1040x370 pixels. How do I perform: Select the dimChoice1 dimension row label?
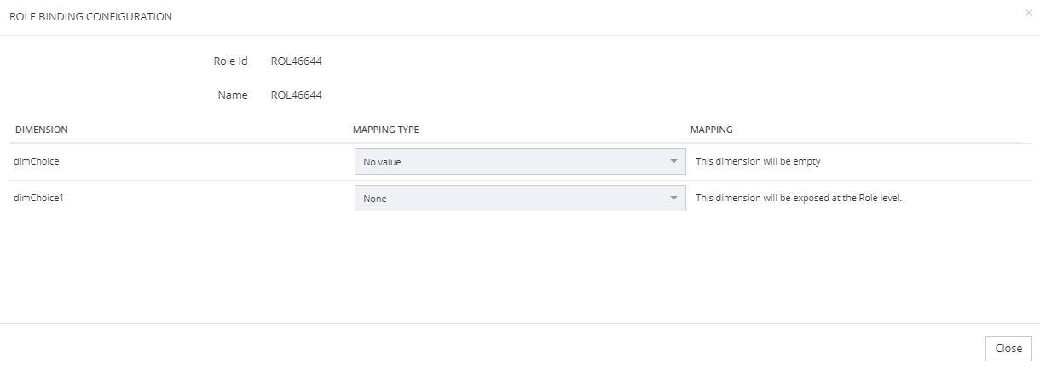click(x=39, y=198)
